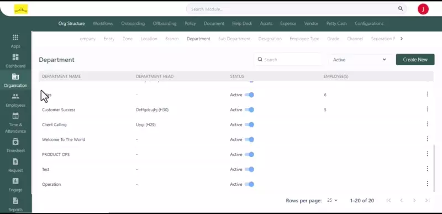
Task: Switch to Offboarding menu
Action: pos(165,24)
